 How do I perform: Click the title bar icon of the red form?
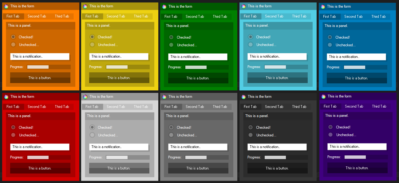(6, 97)
